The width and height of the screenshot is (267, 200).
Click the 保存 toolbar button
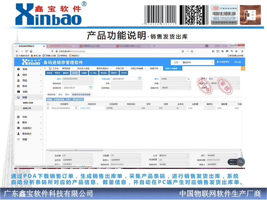pyautogui.click(x=58, y=73)
